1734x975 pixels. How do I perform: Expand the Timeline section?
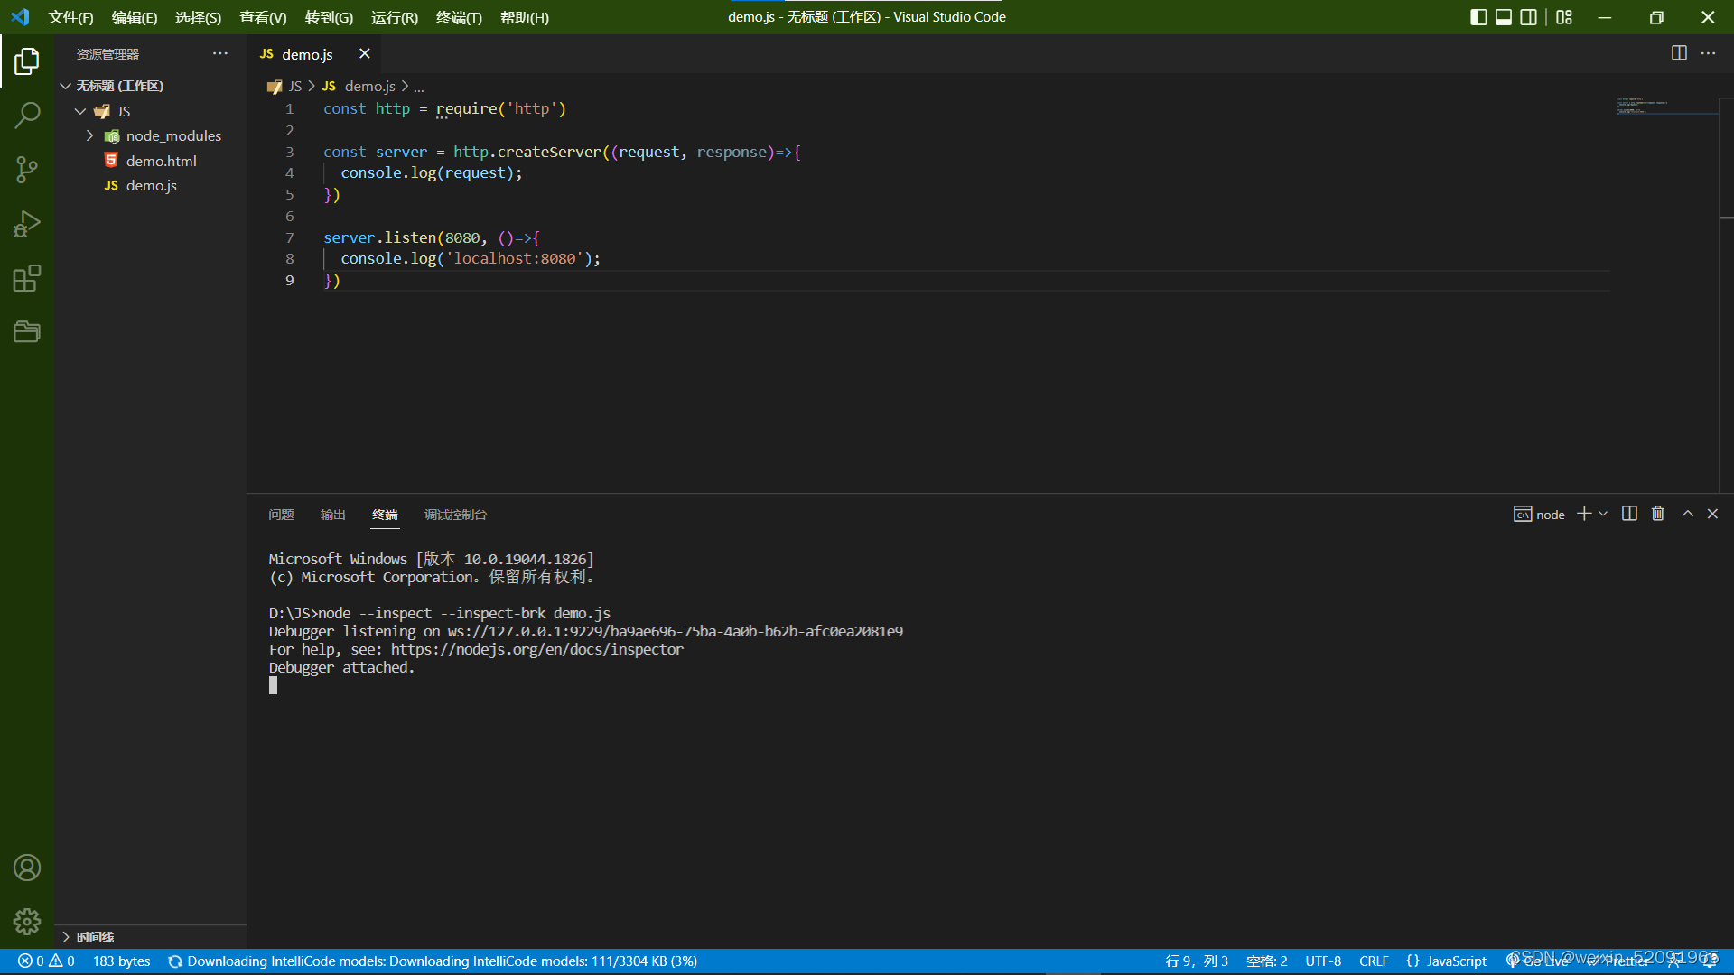tap(95, 937)
